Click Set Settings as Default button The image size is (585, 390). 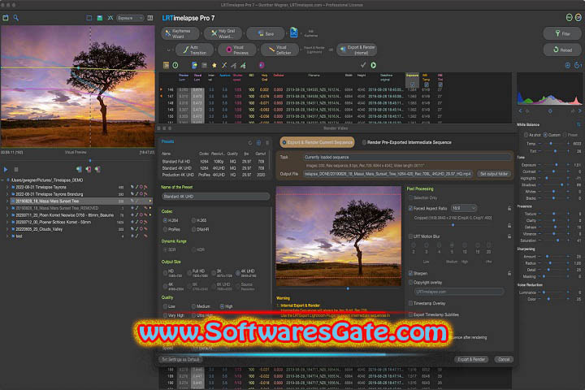[x=180, y=359]
